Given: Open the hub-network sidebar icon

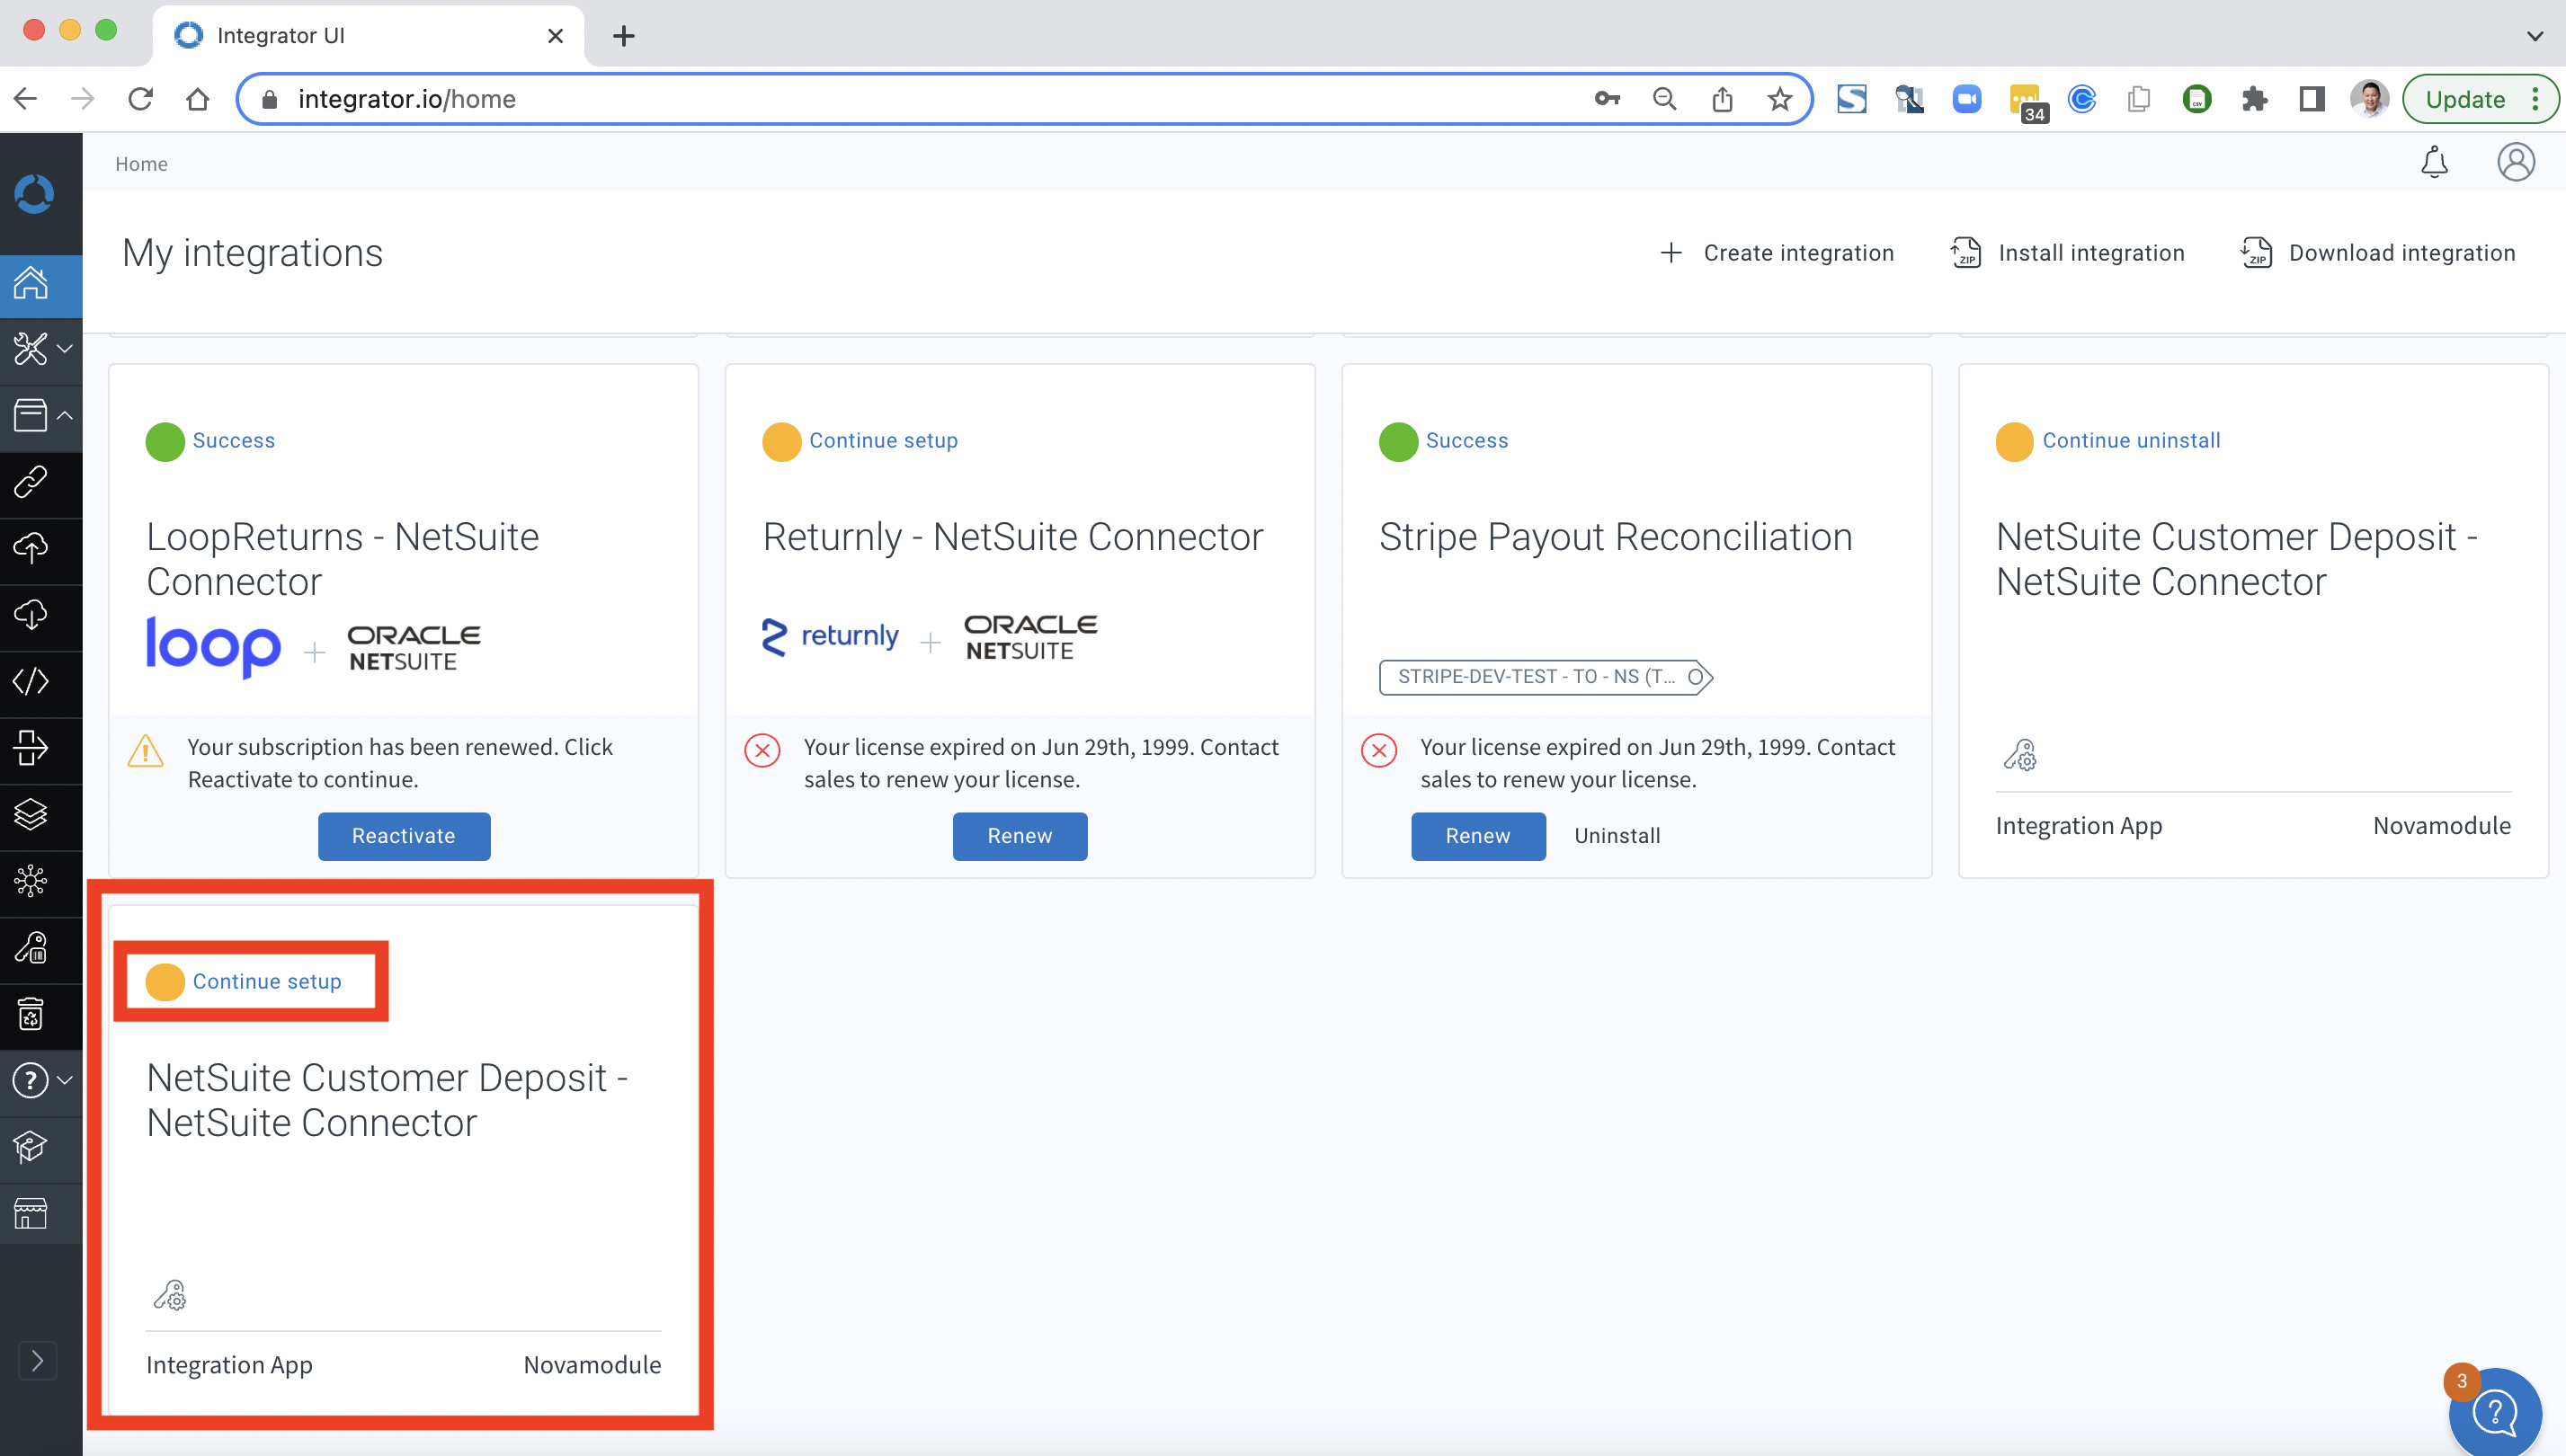Looking at the screenshot, I should pyautogui.click(x=30, y=881).
